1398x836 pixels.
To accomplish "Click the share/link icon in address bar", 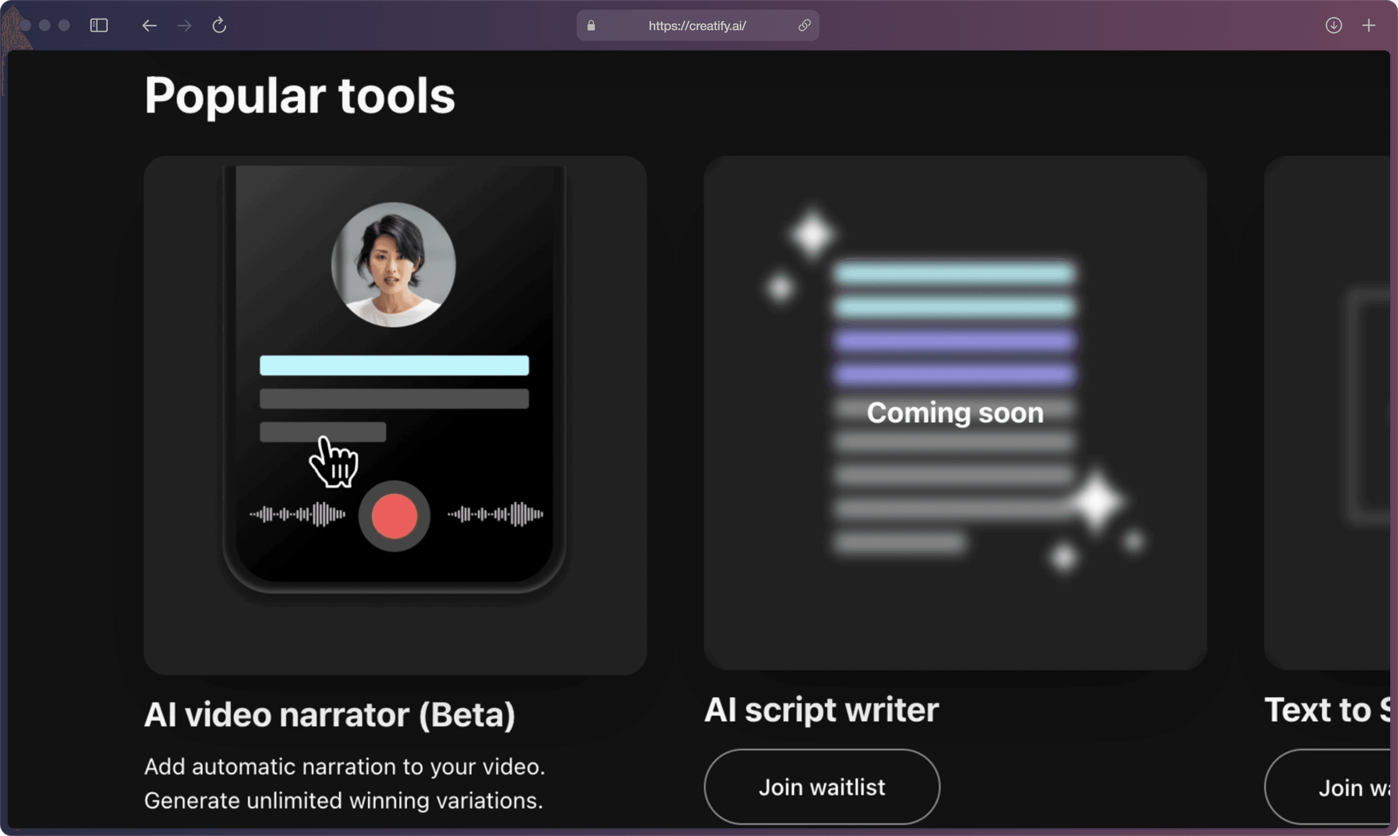I will [x=805, y=25].
